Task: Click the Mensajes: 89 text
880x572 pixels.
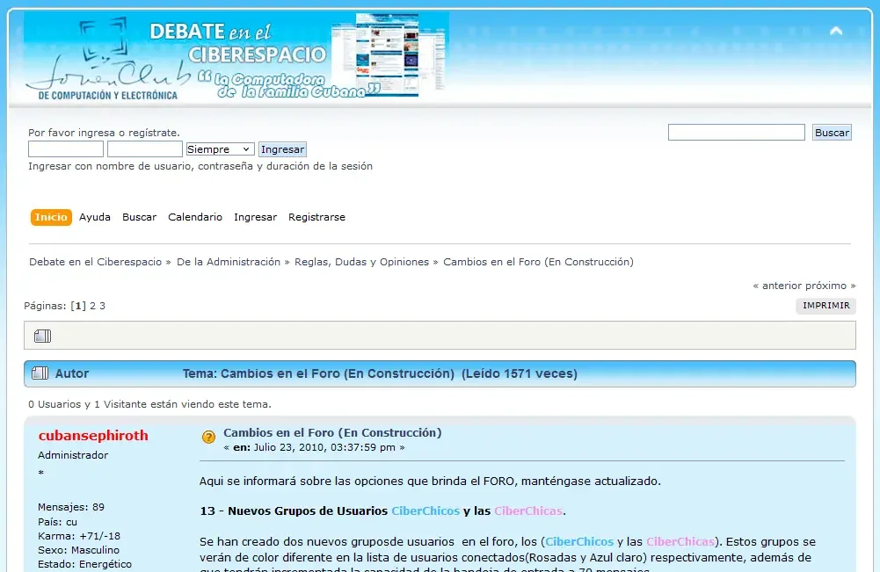Action: tap(71, 507)
